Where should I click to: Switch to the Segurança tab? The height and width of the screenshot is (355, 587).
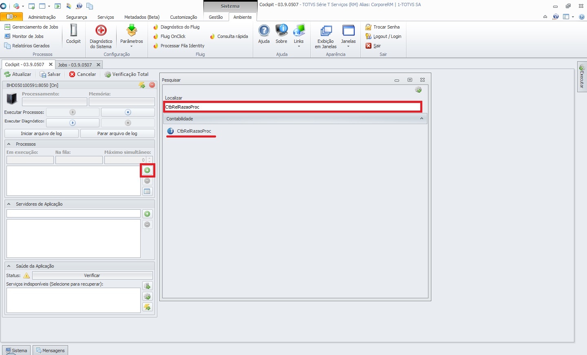coord(77,17)
